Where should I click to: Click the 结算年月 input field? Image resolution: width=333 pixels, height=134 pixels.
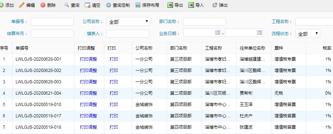coord(52,34)
